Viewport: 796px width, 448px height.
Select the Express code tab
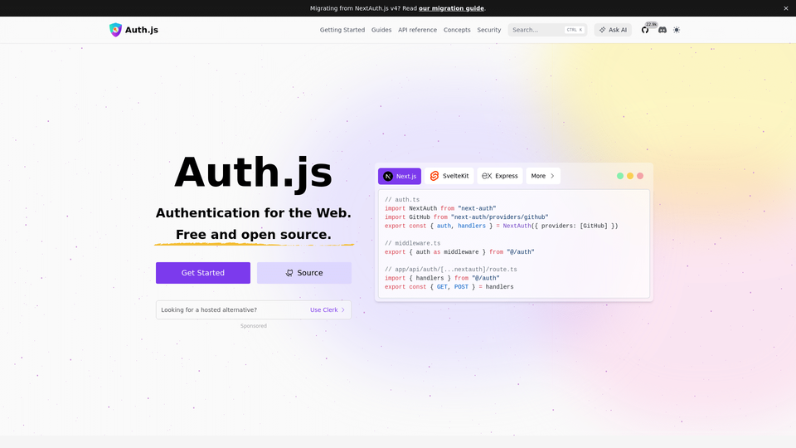tap(499, 176)
